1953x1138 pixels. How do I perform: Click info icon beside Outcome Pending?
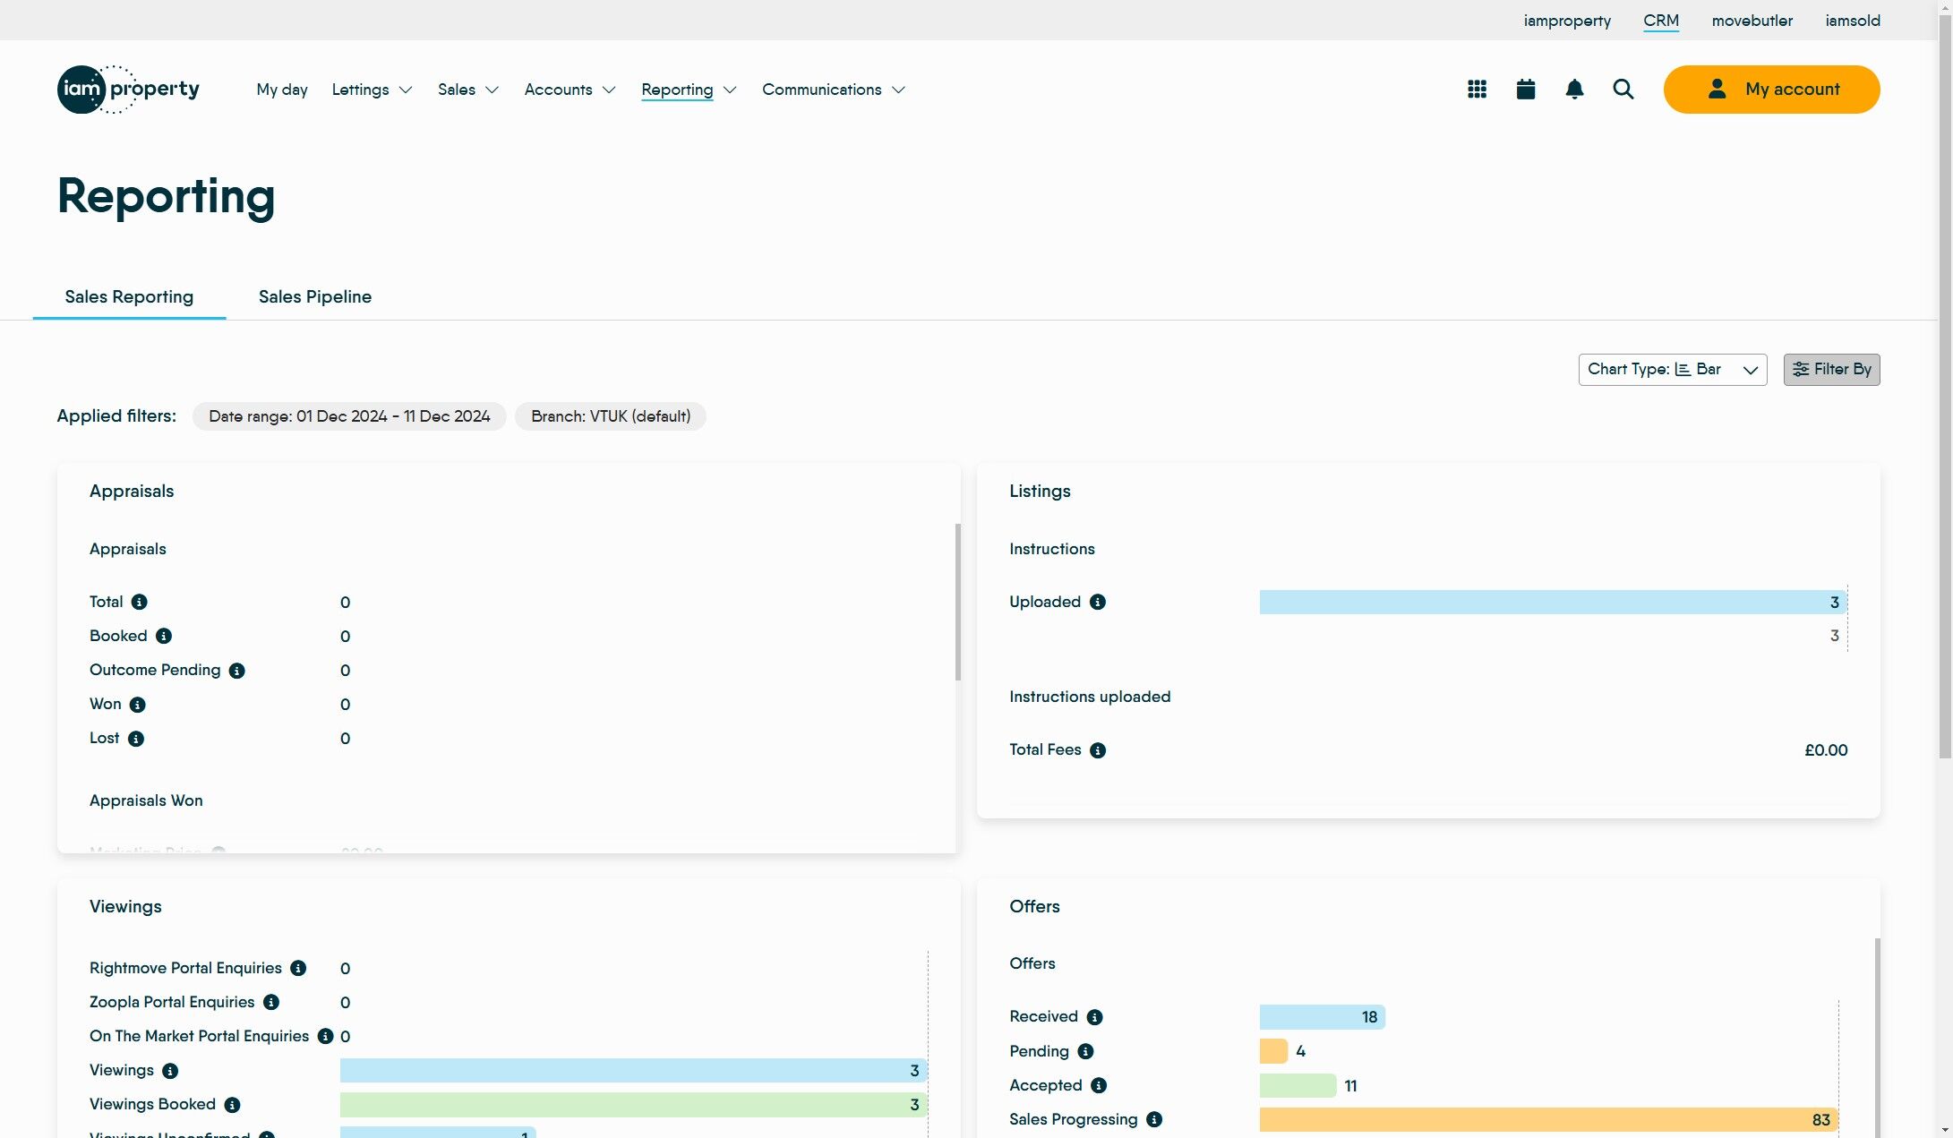click(236, 671)
